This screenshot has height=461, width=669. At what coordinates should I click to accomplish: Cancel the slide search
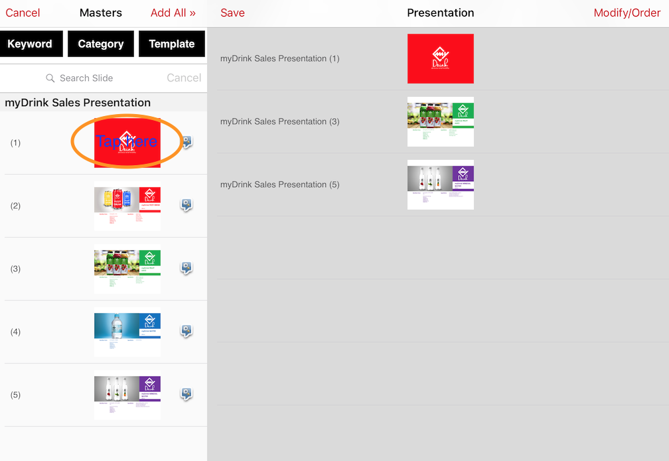pos(184,78)
